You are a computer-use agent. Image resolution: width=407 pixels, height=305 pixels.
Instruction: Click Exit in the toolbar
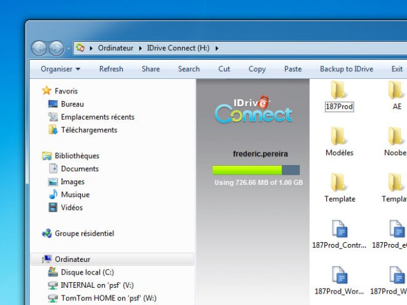click(x=397, y=69)
